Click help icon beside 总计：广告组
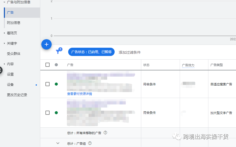The width and height of the screenshot is (236, 147). click(x=90, y=143)
